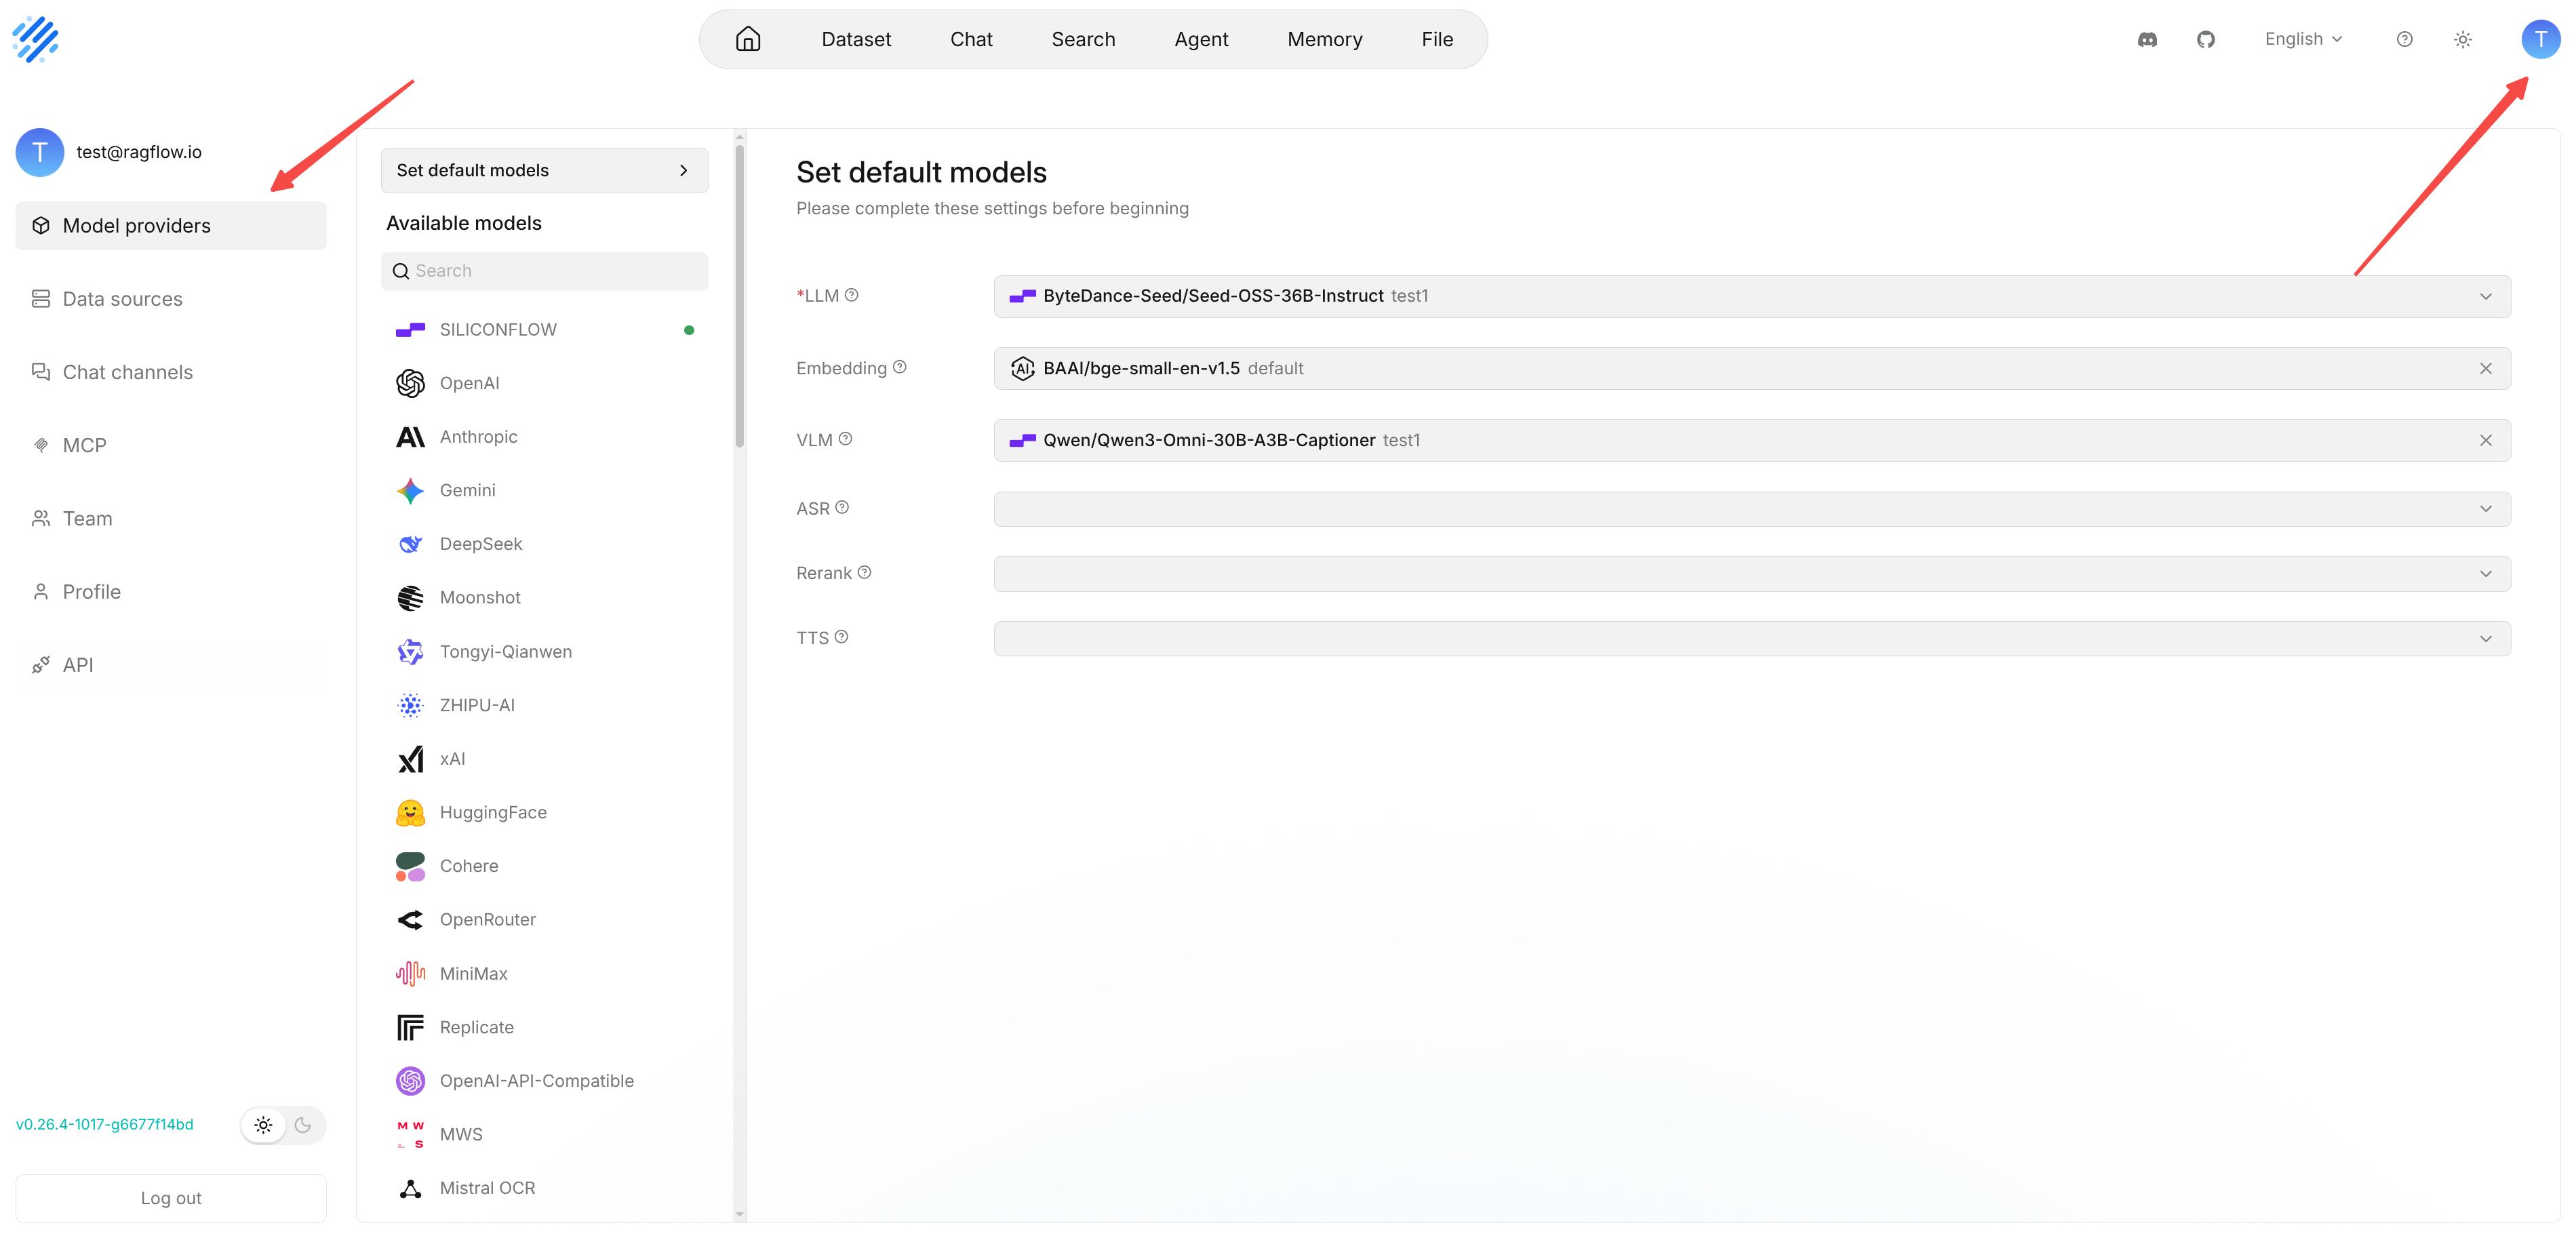Open the Embedding model dropdown
Screen dimensions: 2576x1236
point(1751,368)
